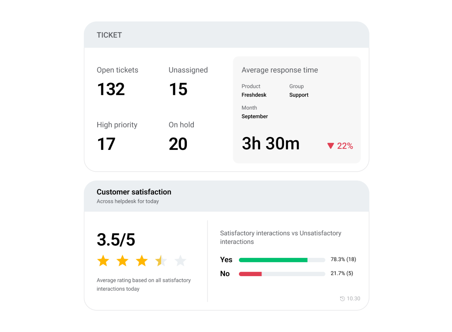Screen dimensions: 452x332
Task: Select the High priority ticket count
Action: [106, 144]
